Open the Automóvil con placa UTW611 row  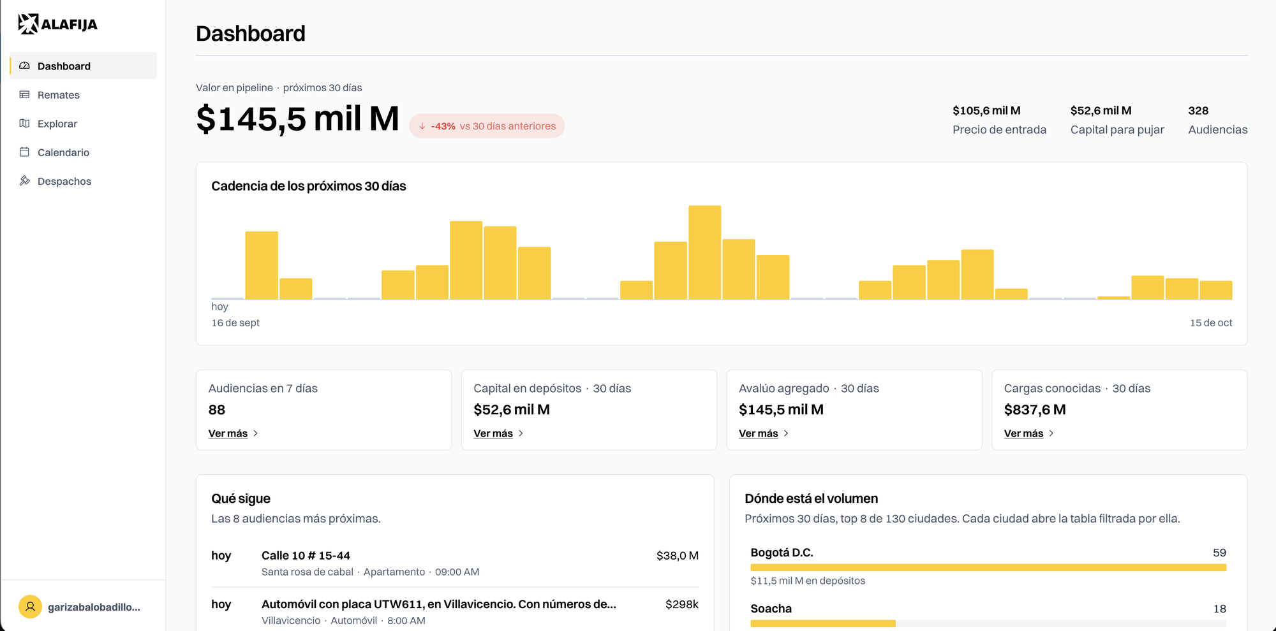[455, 612]
